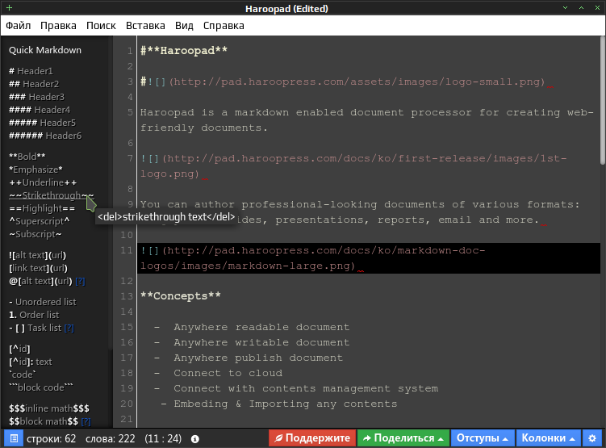Insert #### Header4 markdown

[40, 110]
